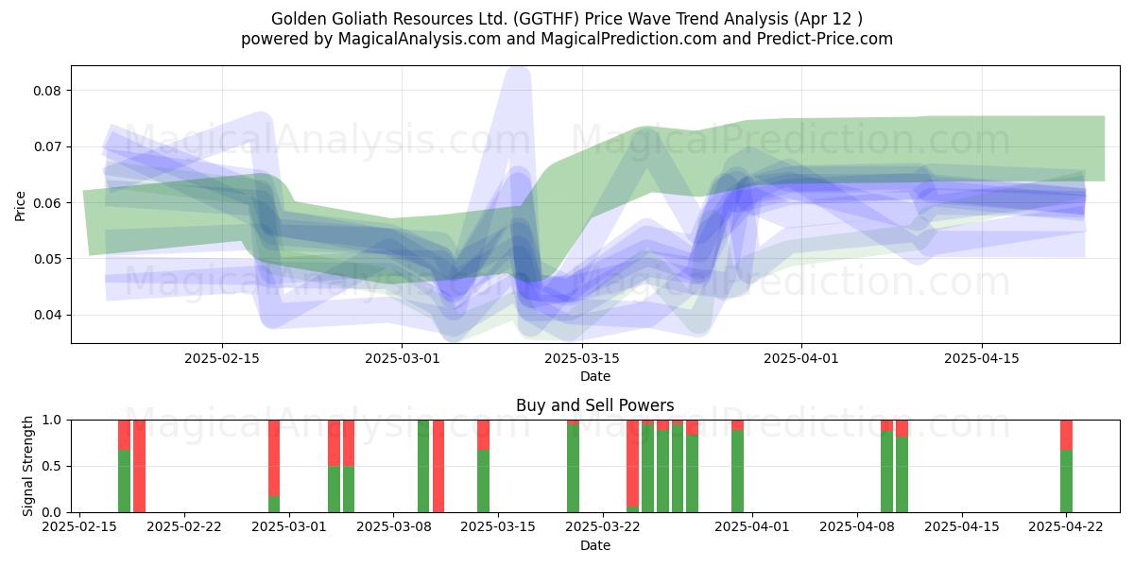Screen dimensions: 1134x567
Task: Click the 'Date' label under the price chart
Action: point(595,376)
